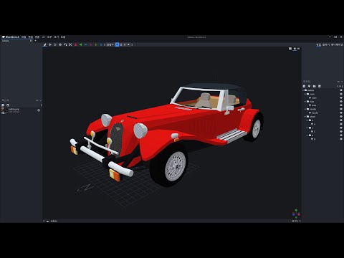Collapse the main group in the outliner

[x=305, y=94]
